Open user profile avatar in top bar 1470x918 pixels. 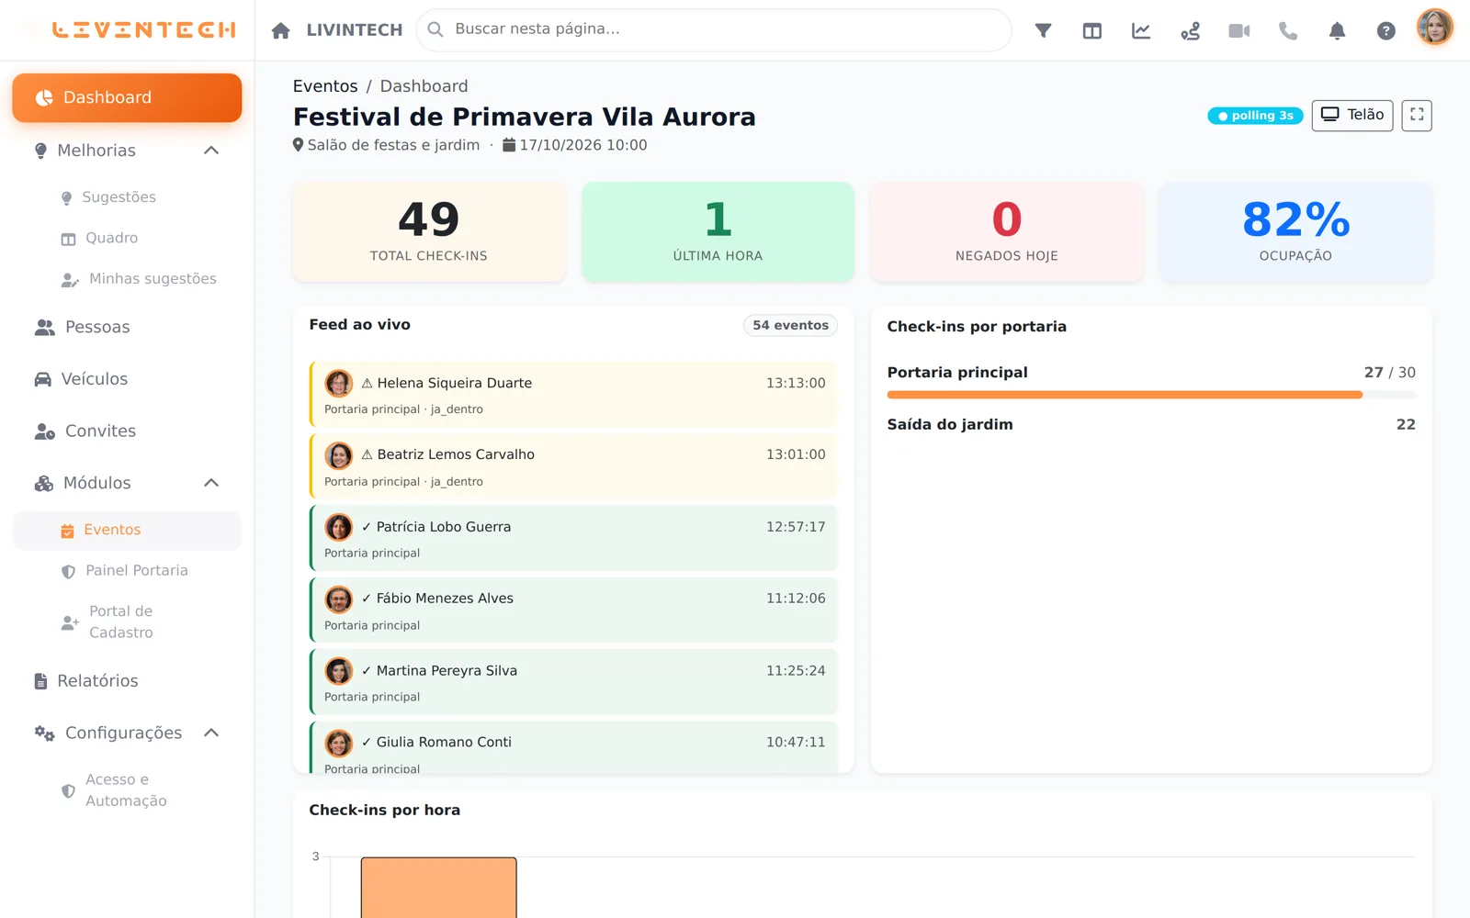click(1434, 28)
